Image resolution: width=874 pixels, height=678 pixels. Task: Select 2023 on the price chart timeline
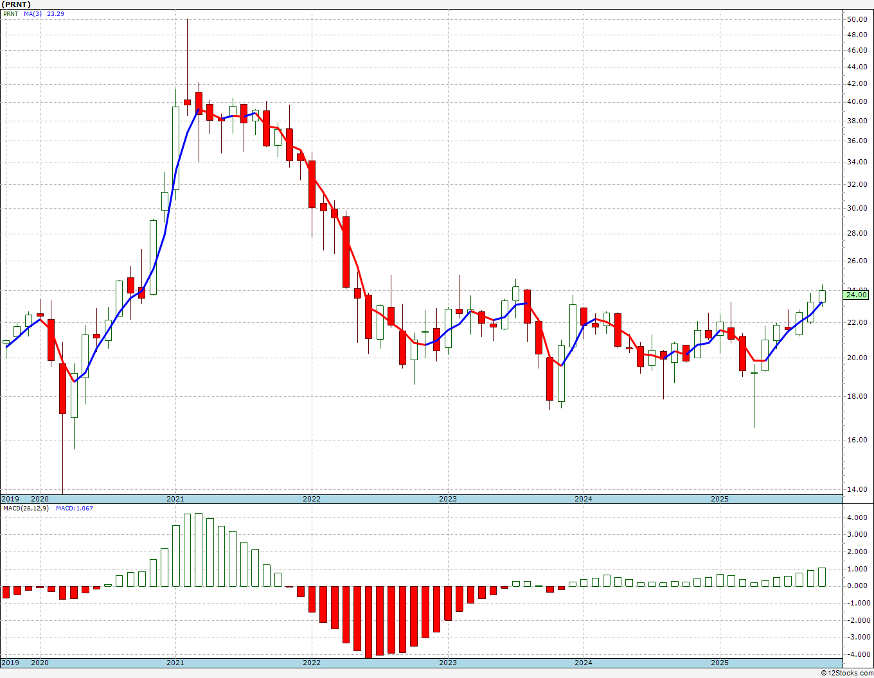(447, 499)
